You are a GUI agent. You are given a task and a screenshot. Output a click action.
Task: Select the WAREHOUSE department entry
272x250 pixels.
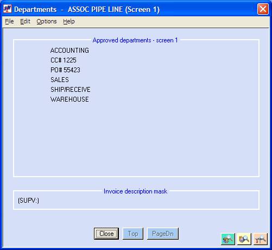(69, 99)
